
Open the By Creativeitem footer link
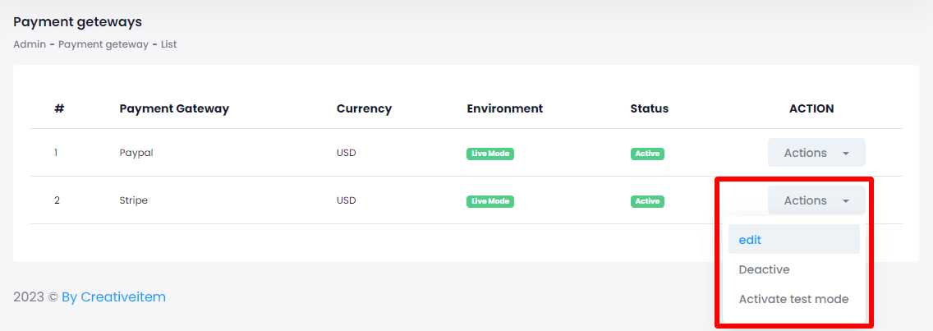pyautogui.click(x=113, y=297)
